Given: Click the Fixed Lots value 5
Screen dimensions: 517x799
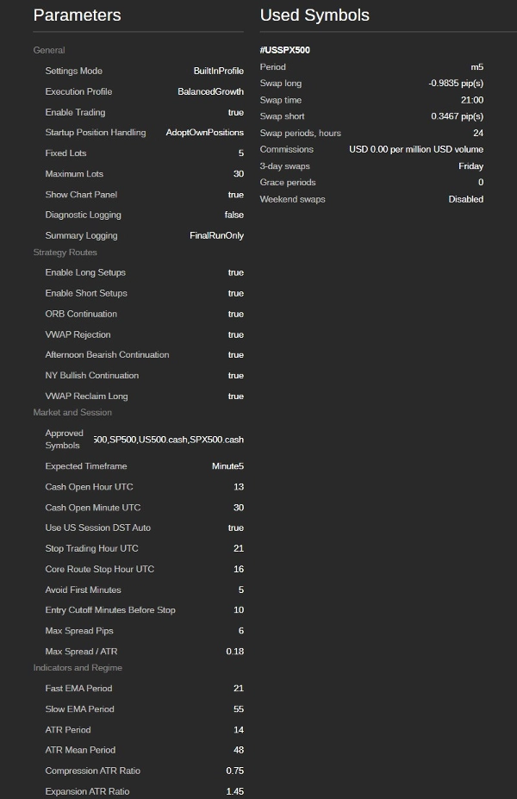Looking at the screenshot, I should click(241, 153).
